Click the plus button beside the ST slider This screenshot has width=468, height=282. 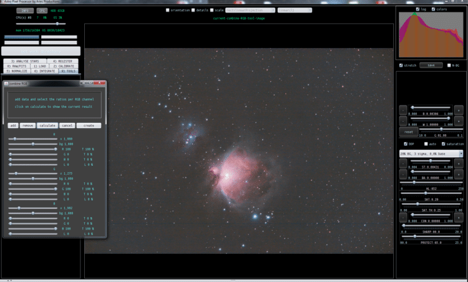[459, 163]
